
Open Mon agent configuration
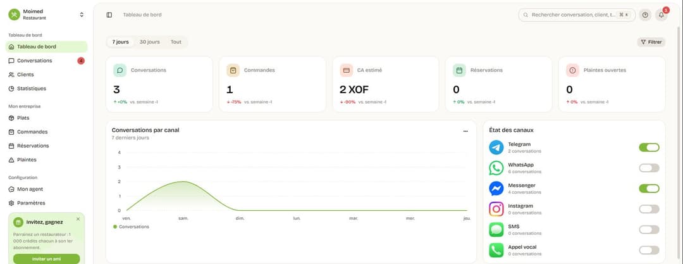pos(47,189)
